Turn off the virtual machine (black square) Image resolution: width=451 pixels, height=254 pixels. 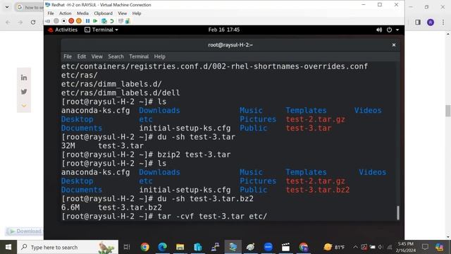[64, 21]
